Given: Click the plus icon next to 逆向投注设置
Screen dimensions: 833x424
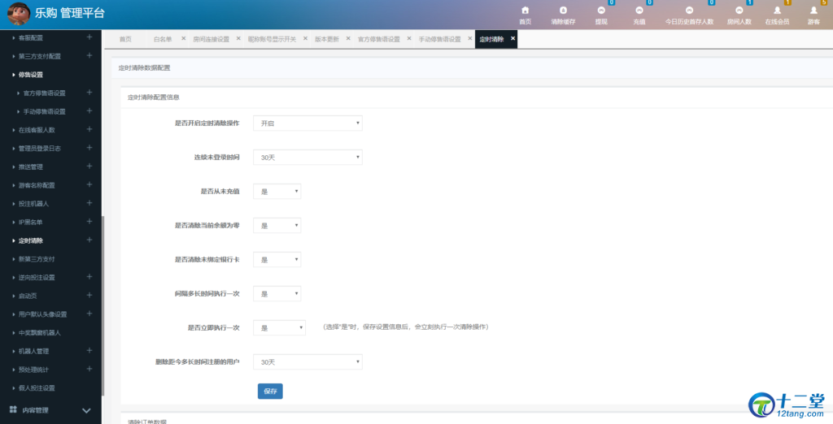Looking at the screenshot, I should pyautogui.click(x=89, y=277).
